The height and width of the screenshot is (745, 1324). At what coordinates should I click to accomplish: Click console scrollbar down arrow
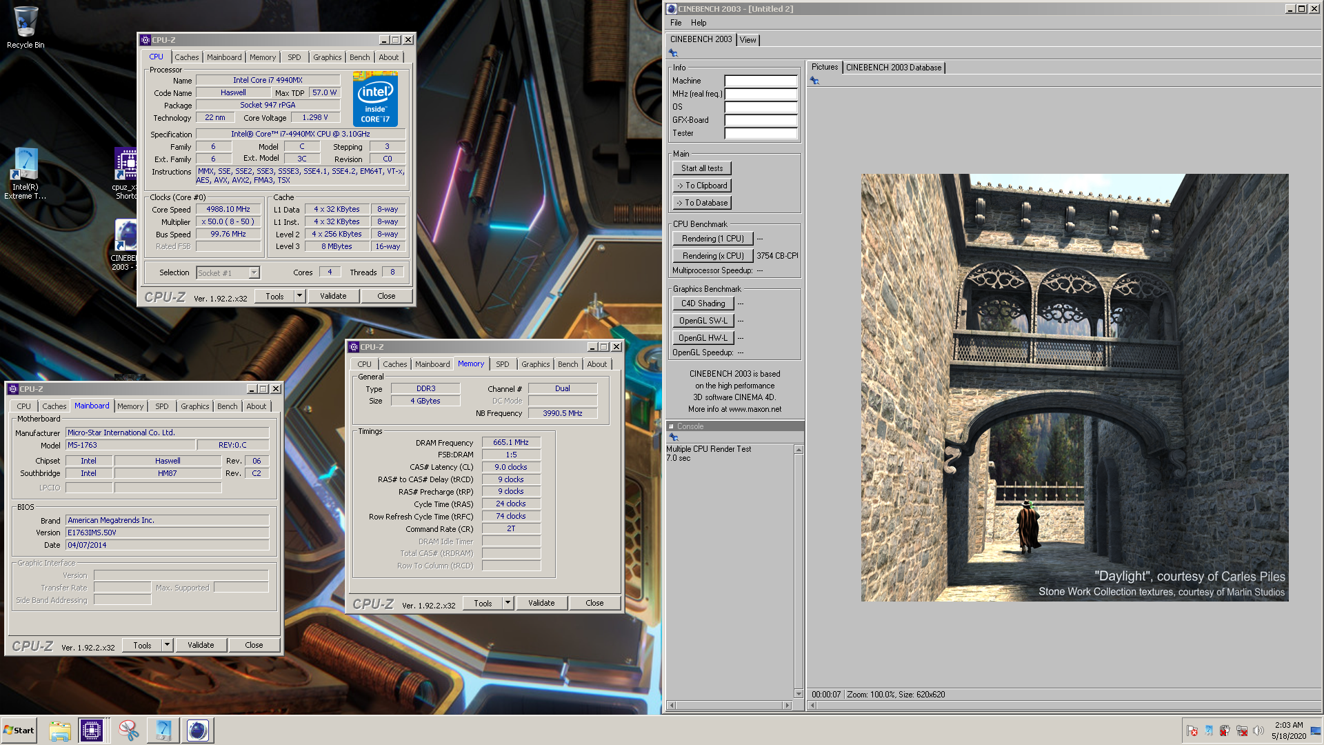tap(799, 694)
